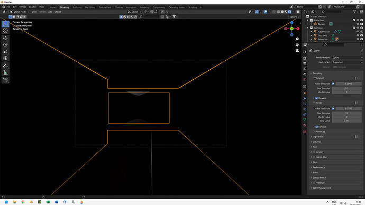Pick the Annotate tool

click(5, 66)
